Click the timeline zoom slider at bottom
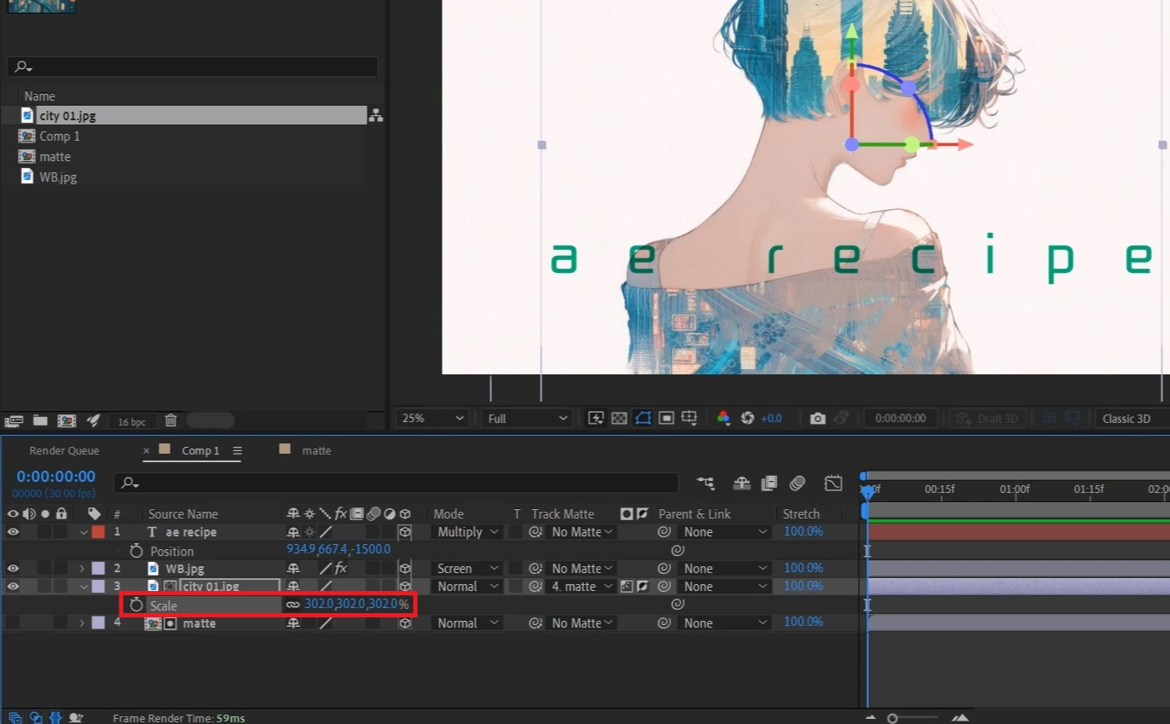 click(912, 718)
